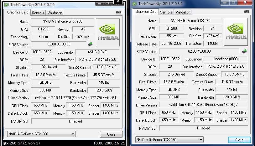Click the Technology value 55 nm
Screen dimensions: 255x146
[x=171, y=36]
